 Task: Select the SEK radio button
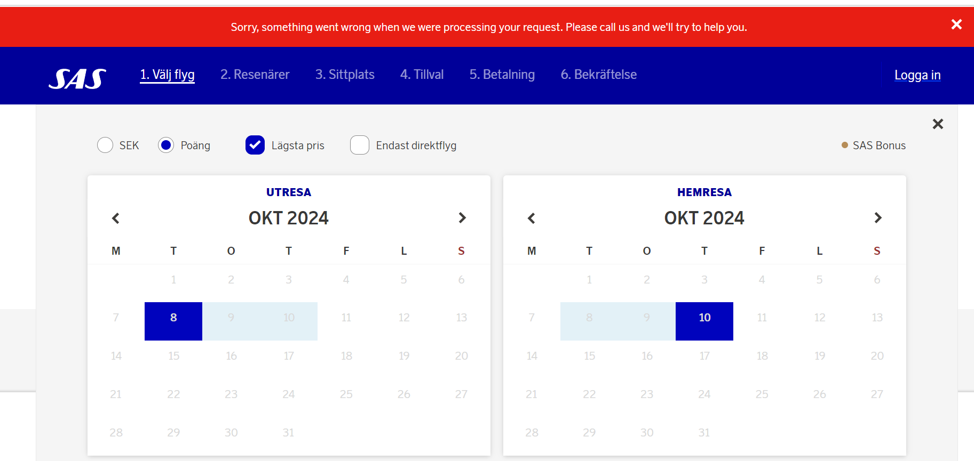point(105,145)
